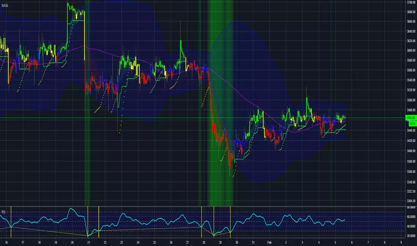Click the NASA indicator label

point(5,5)
